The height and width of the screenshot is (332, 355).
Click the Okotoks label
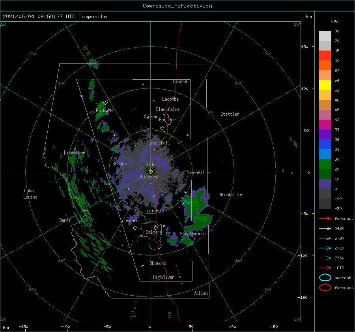[158, 263]
